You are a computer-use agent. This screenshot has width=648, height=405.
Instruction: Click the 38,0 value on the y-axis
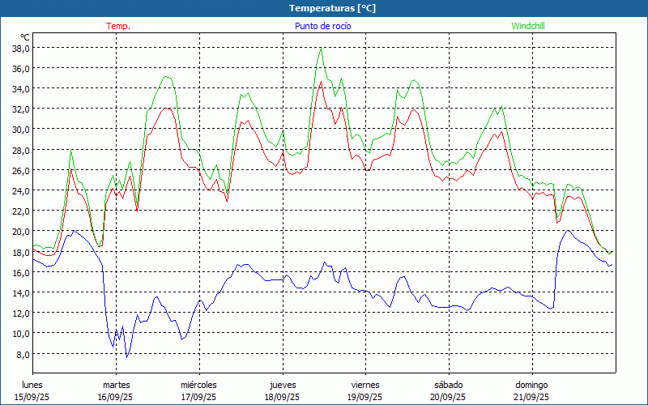[21, 48]
